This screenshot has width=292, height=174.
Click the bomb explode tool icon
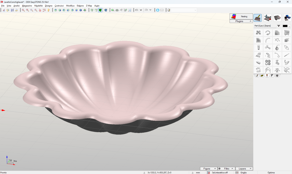coord(277,48)
